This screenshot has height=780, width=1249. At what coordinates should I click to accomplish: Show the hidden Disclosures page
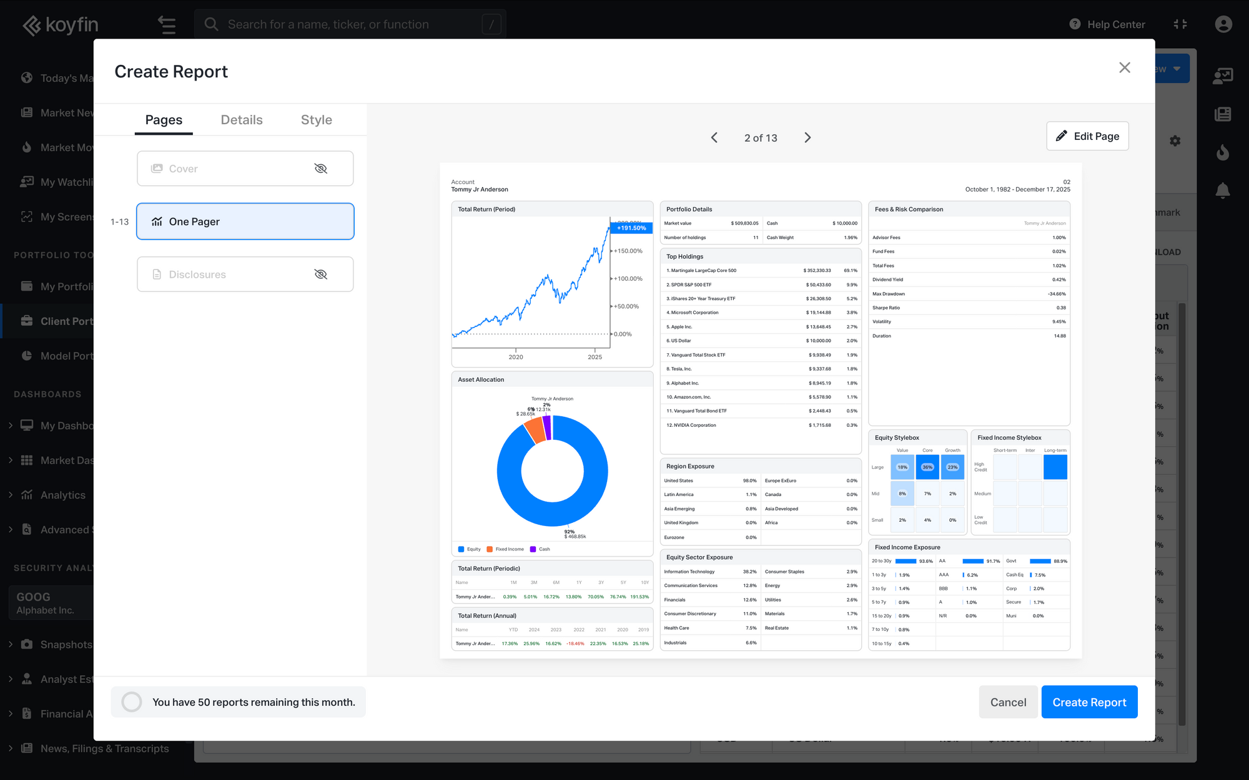coord(321,275)
